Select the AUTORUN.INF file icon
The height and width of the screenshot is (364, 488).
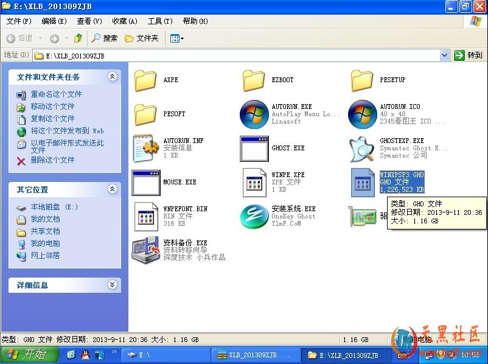pyautogui.click(x=145, y=149)
